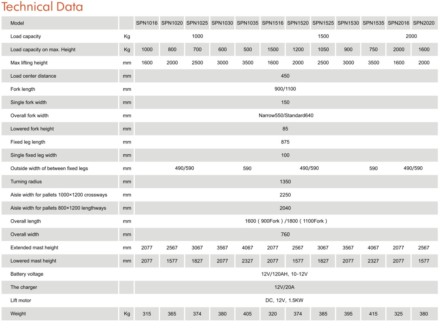The height and width of the screenshot is (322, 439).
Task: Click the weight value 325 for SPN2016
Action: click(x=398, y=314)
